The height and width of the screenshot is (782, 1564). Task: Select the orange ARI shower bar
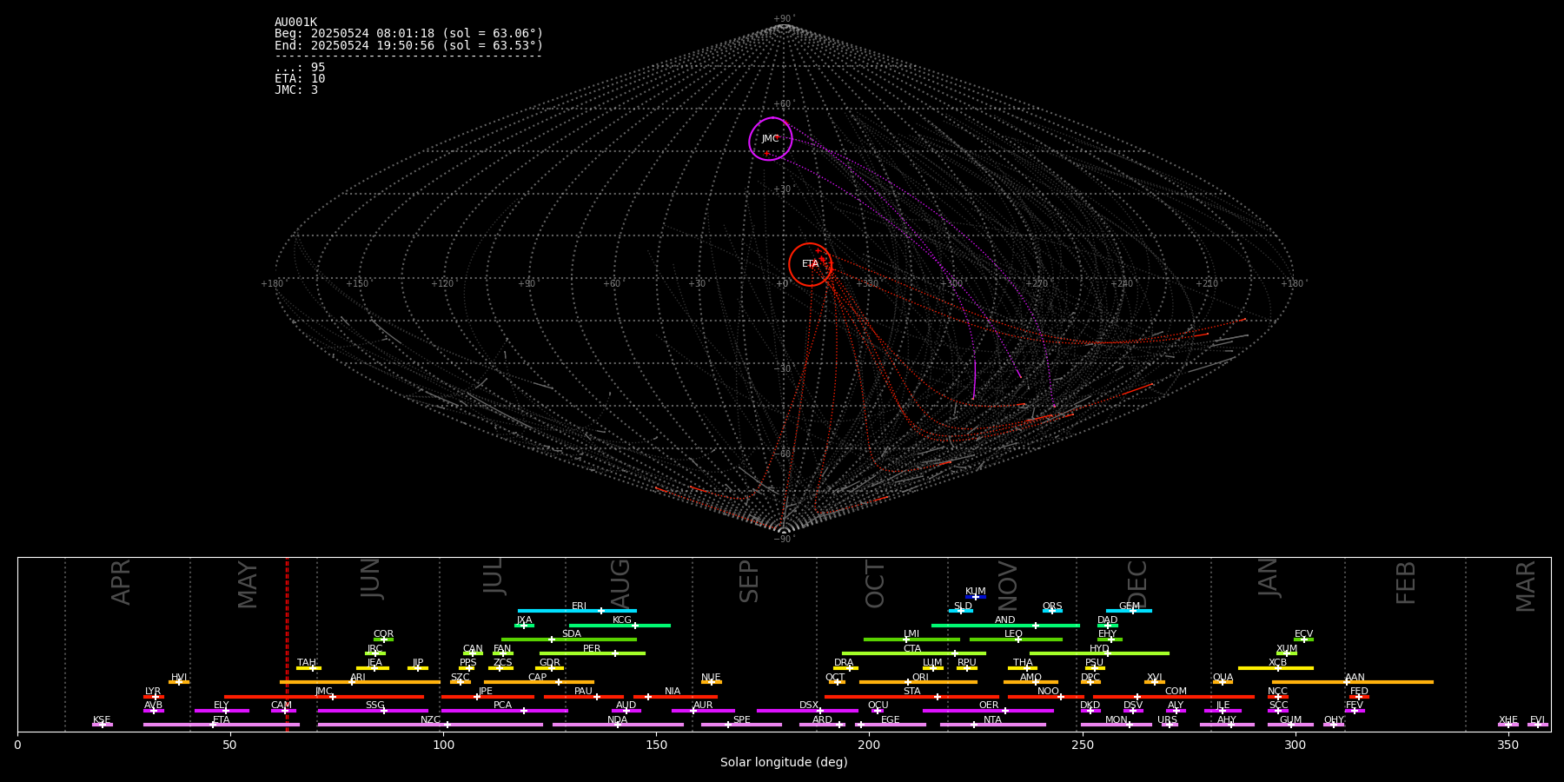point(360,682)
